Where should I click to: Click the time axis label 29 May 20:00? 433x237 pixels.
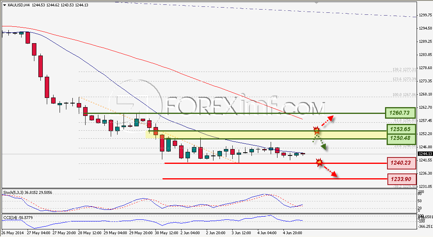click(141, 233)
